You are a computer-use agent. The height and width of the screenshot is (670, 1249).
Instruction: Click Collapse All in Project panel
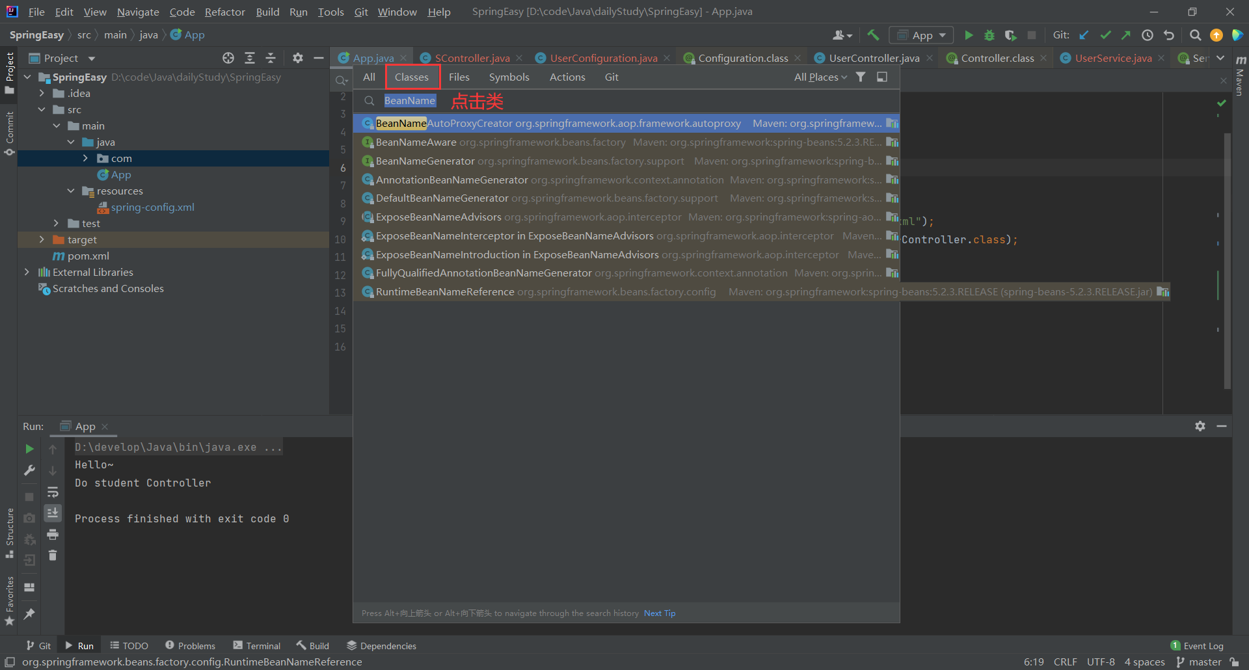271,58
